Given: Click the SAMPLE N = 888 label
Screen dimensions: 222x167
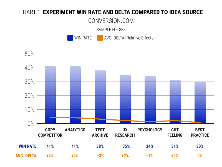Looking at the screenshot, I should pos(111,30).
